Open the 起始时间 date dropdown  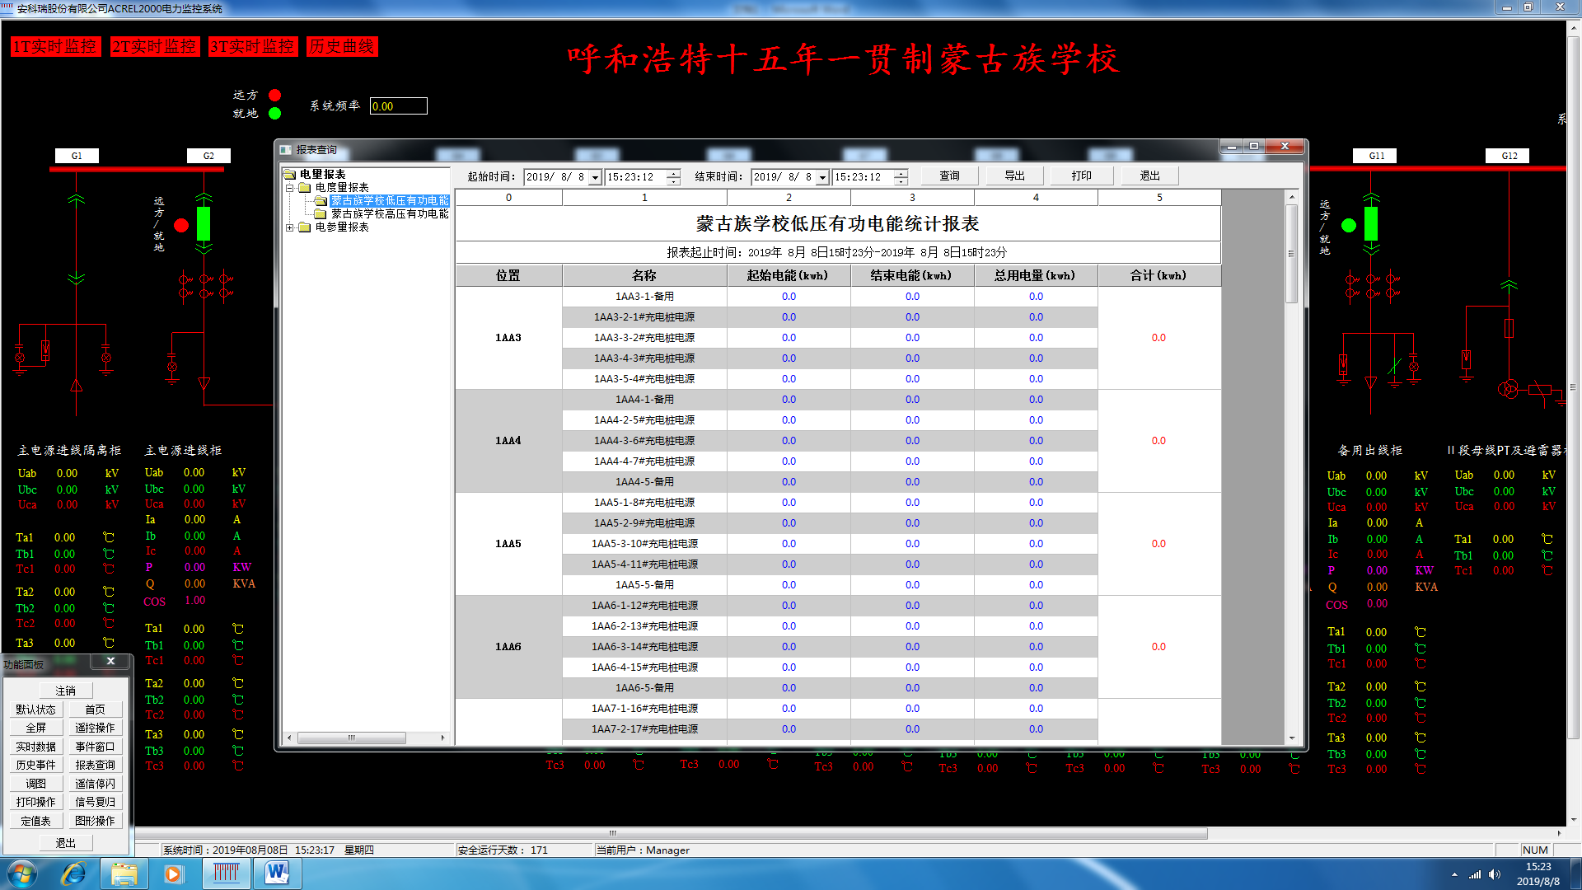point(595,178)
